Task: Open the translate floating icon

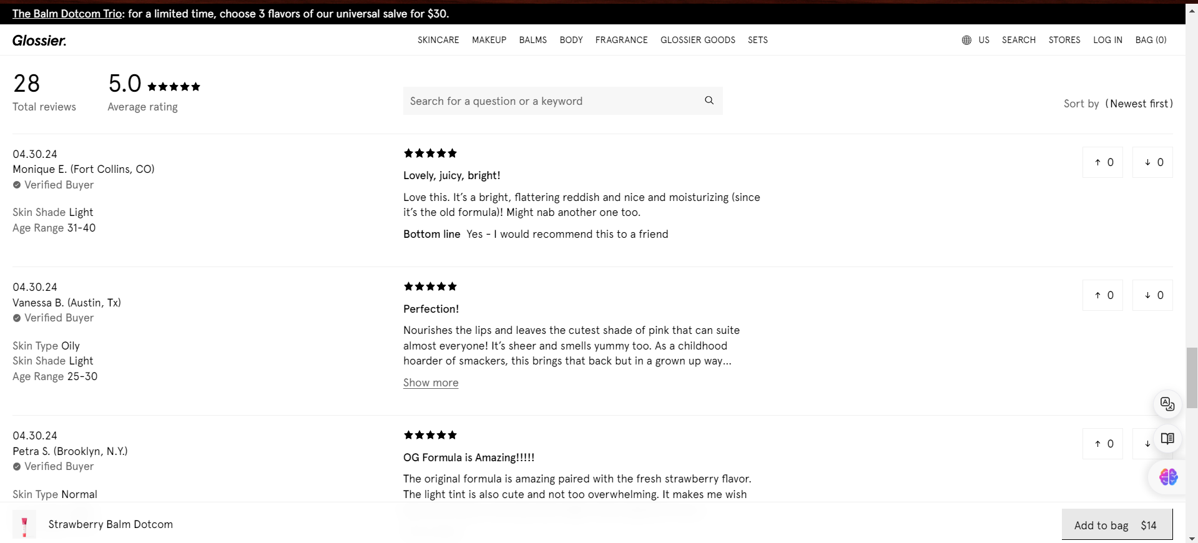Action: [1167, 404]
